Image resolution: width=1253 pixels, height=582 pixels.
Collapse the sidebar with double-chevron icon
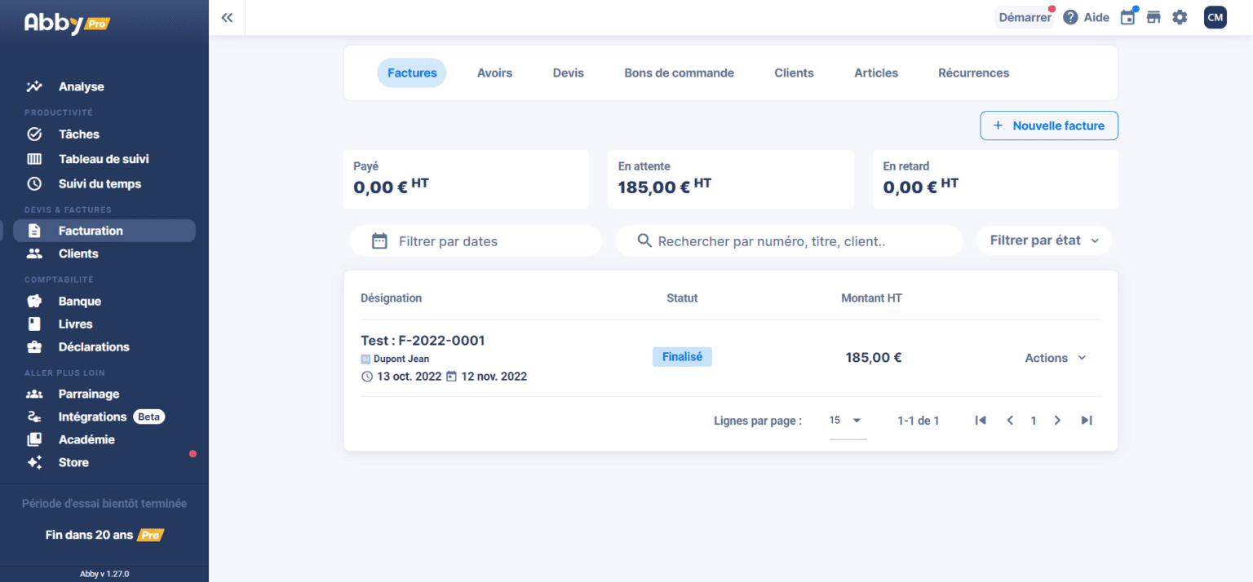pyautogui.click(x=227, y=17)
